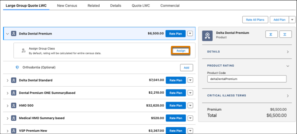Open the dropdown arrow next to Add Plan
The height and width of the screenshot is (134, 297).
(x=292, y=20)
